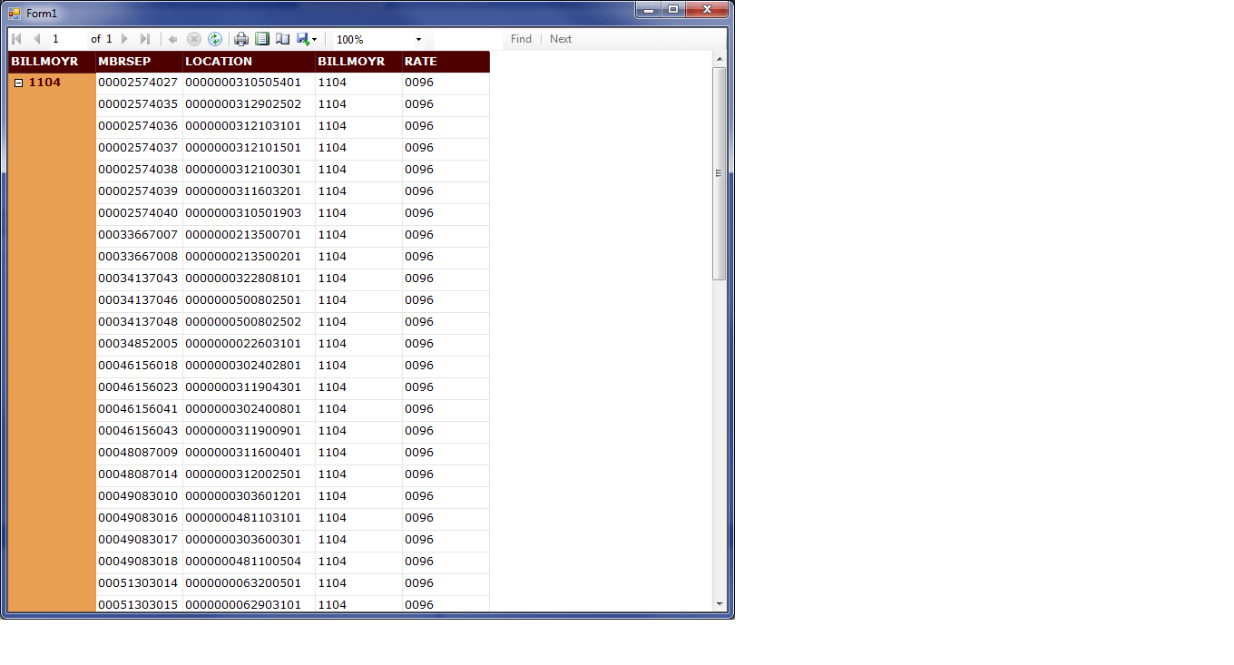This screenshot has width=1234, height=665.
Task: Click the scrollbar up arrow
Action: [720, 59]
